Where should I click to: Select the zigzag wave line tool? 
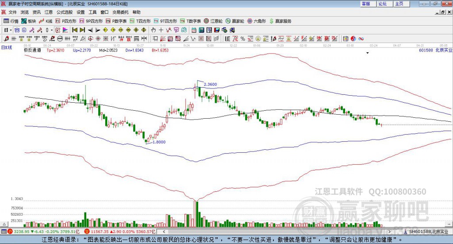coord(193,39)
